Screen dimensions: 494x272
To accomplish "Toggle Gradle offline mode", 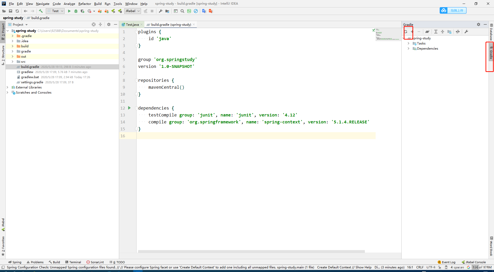I will 458,32.
